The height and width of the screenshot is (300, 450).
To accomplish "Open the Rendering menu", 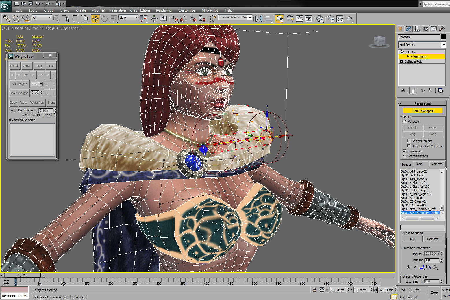I will click(163, 10).
